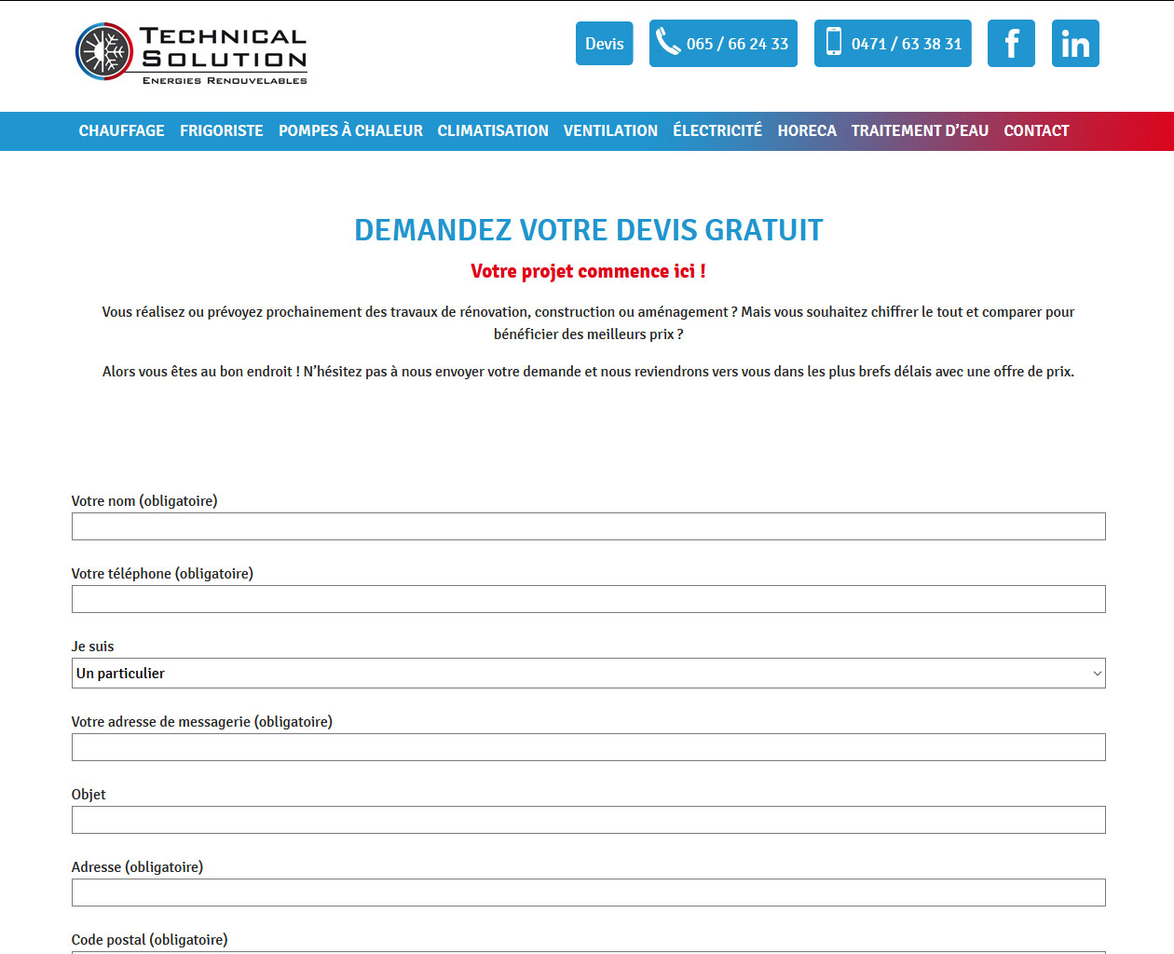Click the 'Objet' text field

click(x=589, y=820)
